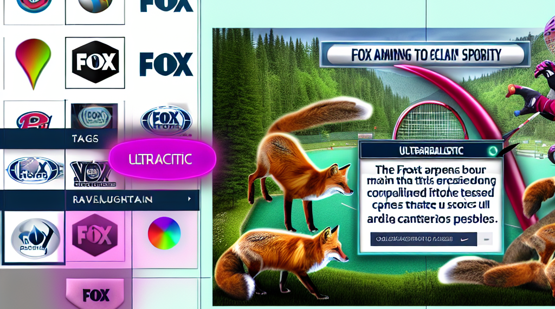Click the grey minus button in dialog
Image resolution: width=555 pixels, height=309 pixels.
click(x=485, y=239)
